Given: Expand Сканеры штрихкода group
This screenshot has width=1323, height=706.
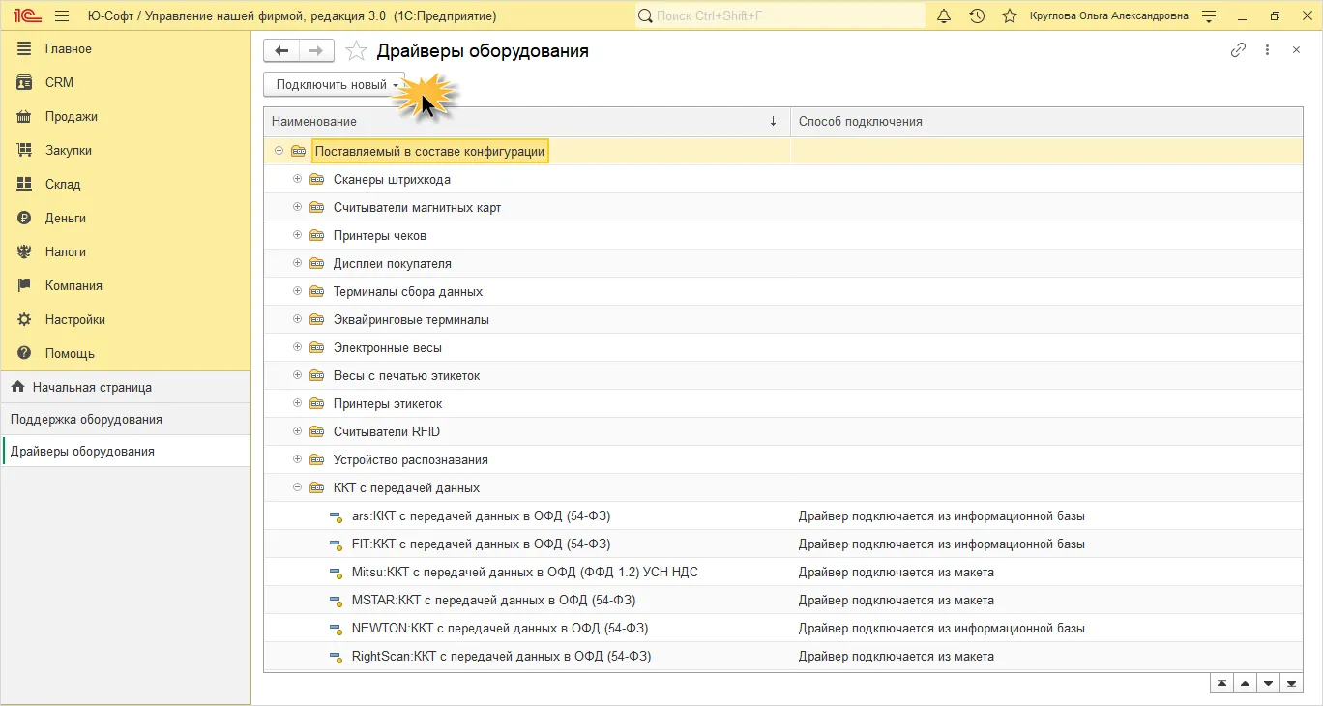Looking at the screenshot, I should tap(297, 179).
